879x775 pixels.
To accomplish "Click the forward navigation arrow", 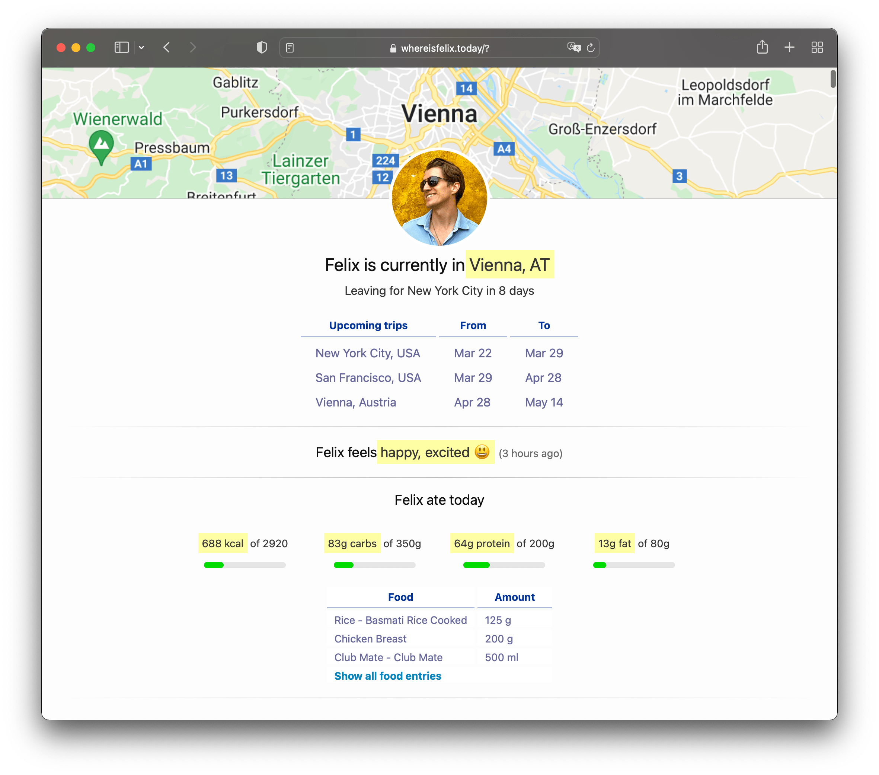I will tap(192, 47).
